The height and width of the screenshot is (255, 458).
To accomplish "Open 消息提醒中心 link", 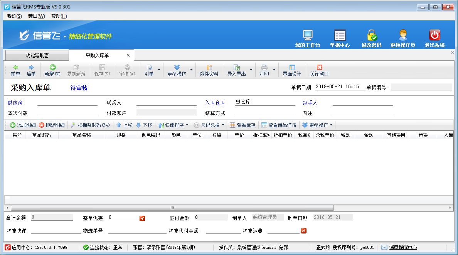I will 403,247.
